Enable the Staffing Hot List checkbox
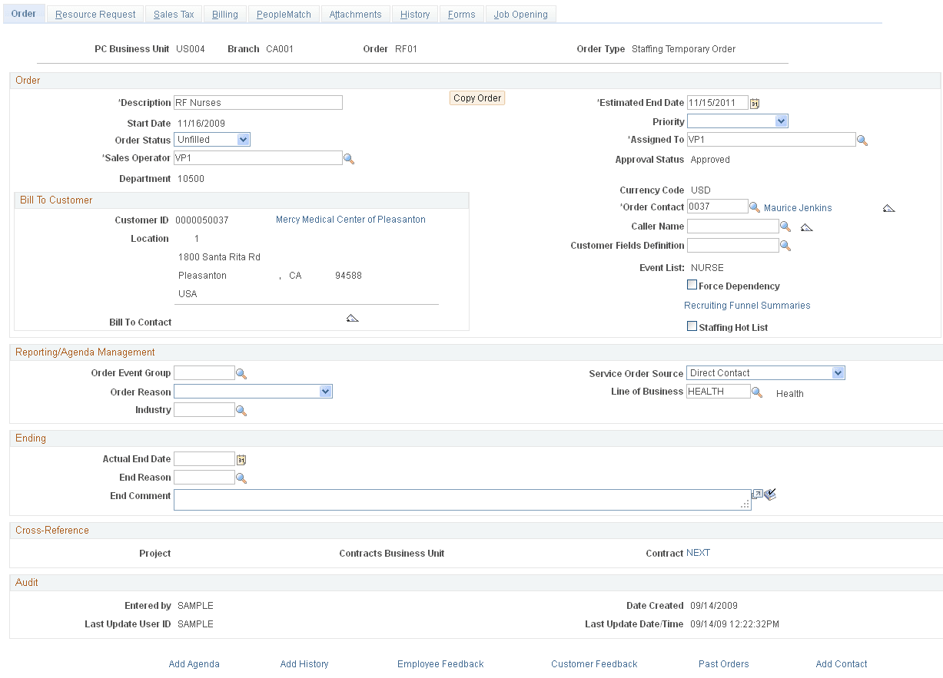The image size is (943, 678). [x=692, y=326]
